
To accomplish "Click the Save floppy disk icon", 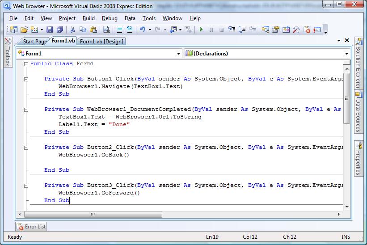I will tap(49, 30).
